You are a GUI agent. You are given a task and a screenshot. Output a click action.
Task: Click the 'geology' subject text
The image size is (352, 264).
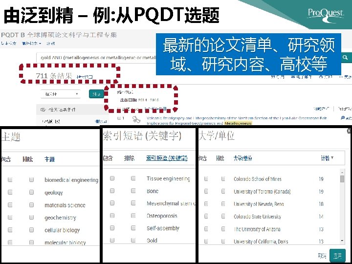[x=54, y=193]
